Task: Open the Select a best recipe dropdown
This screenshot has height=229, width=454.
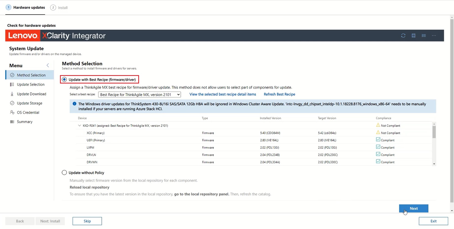Action: (x=140, y=95)
